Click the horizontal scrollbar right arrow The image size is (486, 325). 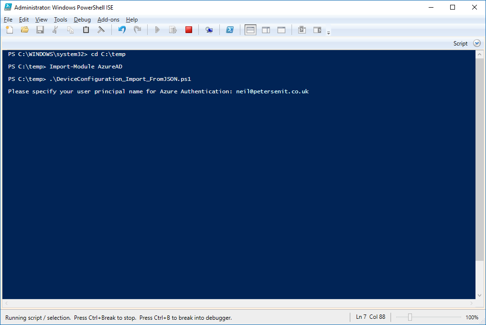pos(472,303)
